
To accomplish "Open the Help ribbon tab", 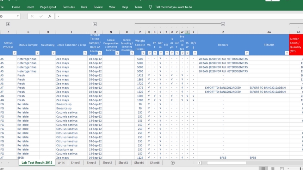I will tap(125, 7).
